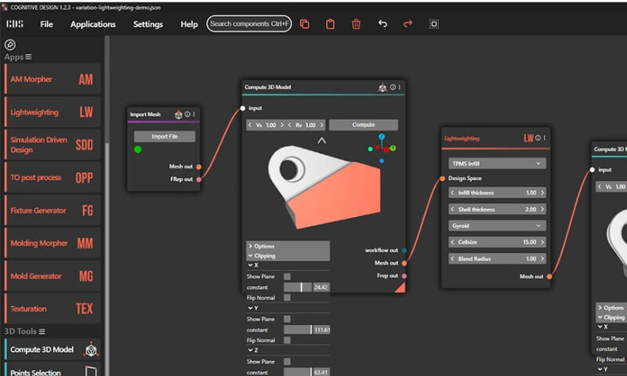This screenshot has width=627, height=376.
Task: Click the trash delete icon
Action: point(356,24)
